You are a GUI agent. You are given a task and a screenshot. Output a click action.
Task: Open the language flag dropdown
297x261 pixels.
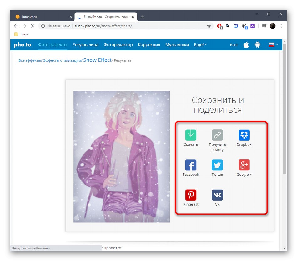tap(273, 45)
